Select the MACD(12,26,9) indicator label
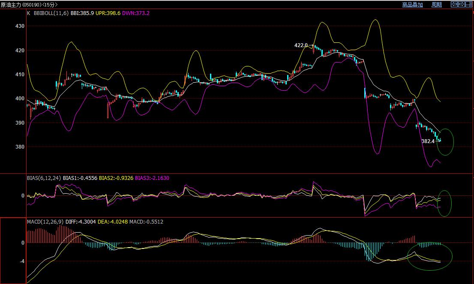The height and width of the screenshot is (284, 474). pyautogui.click(x=44, y=222)
